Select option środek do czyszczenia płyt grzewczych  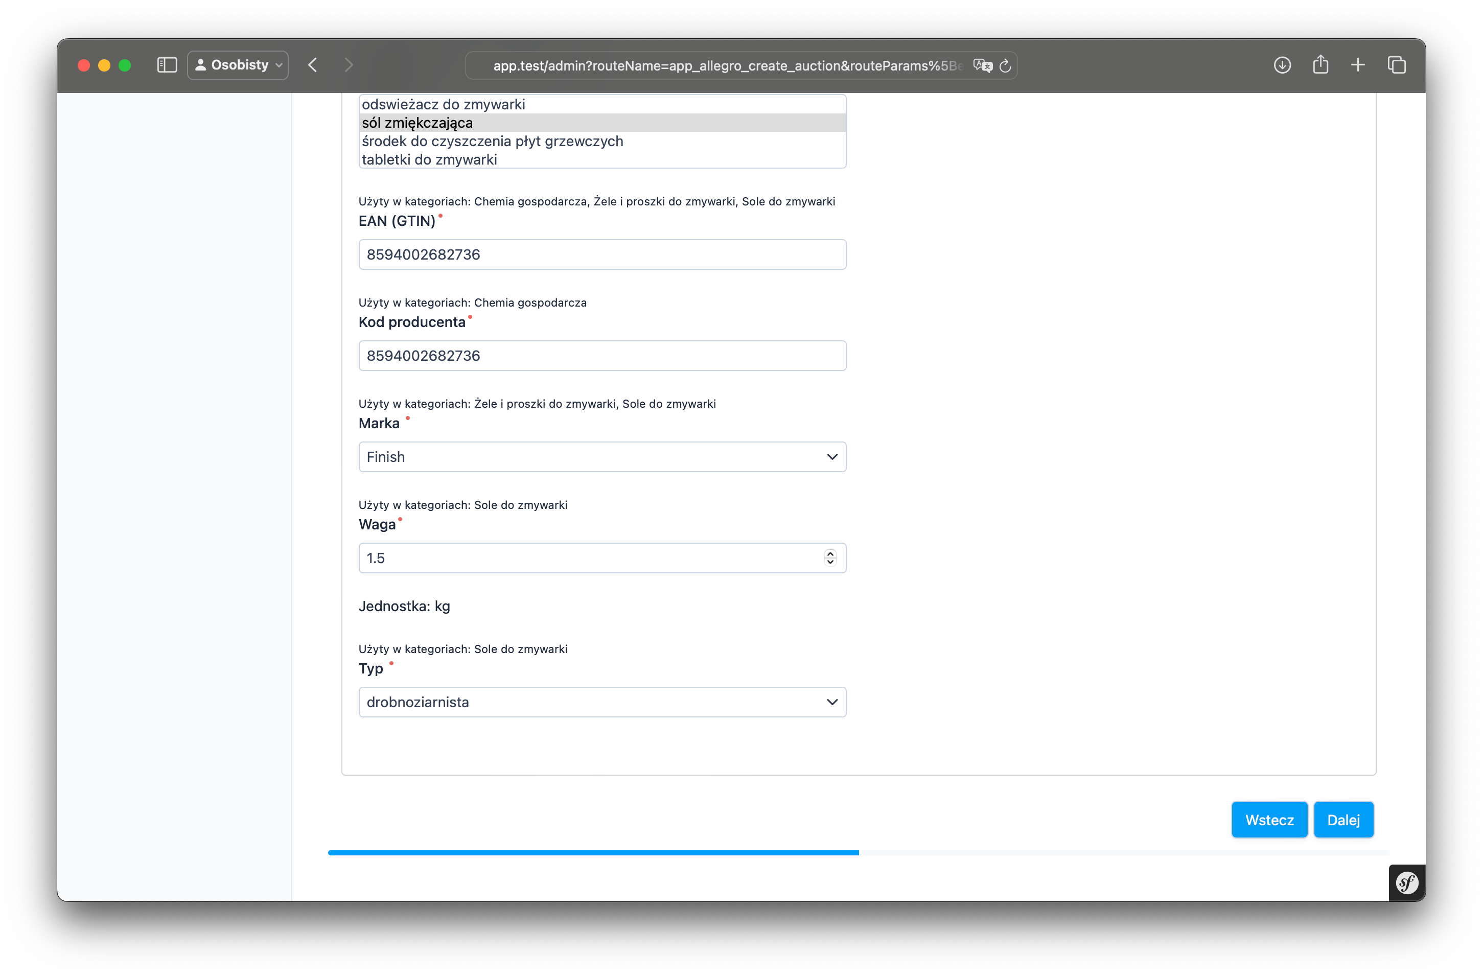602,141
